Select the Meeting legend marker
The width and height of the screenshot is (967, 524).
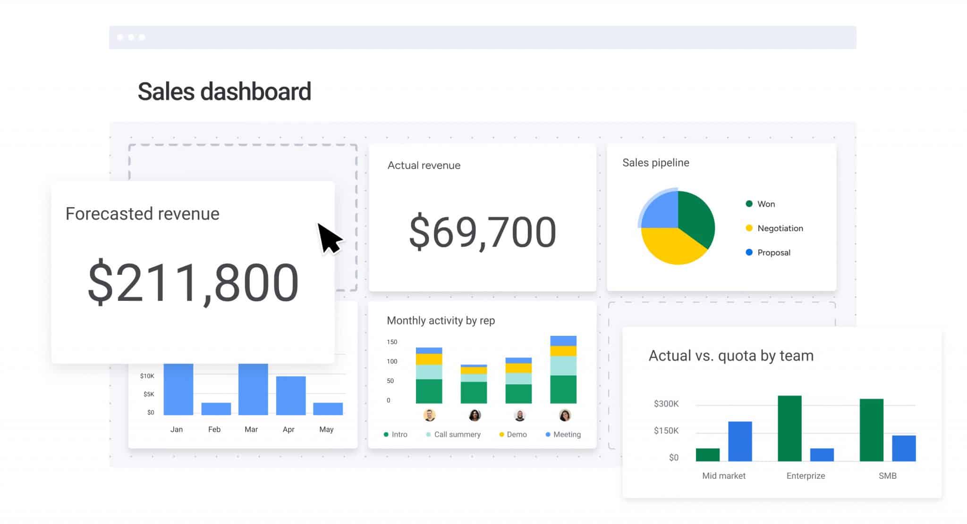click(548, 434)
